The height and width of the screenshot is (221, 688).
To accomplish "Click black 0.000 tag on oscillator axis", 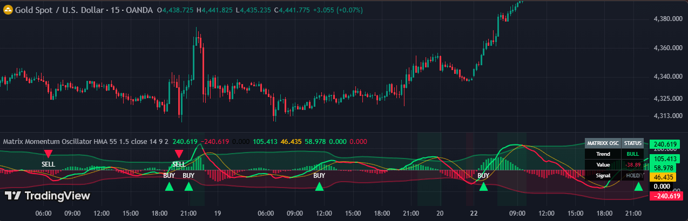I will tap(662, 186).
